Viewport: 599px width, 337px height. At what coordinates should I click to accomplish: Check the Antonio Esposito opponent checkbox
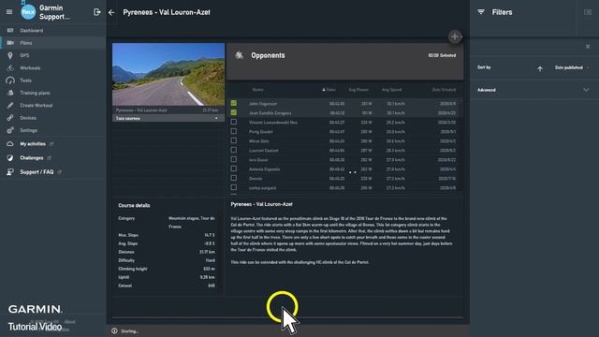(x=233, y=168)
